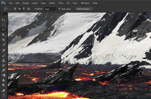Viewport: 151px width, 99px height.
Task: Select the Rectangular Marquee tool
Action: pyautogui.click(x=4, y=25)
